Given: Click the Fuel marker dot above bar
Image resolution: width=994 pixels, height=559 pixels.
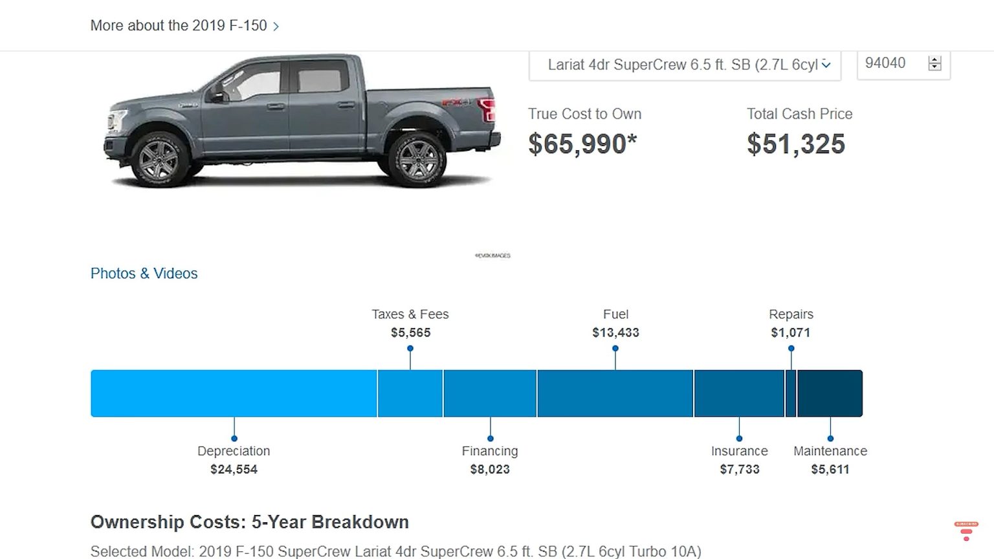Looking at the screenshot, I should pos(615,349).
